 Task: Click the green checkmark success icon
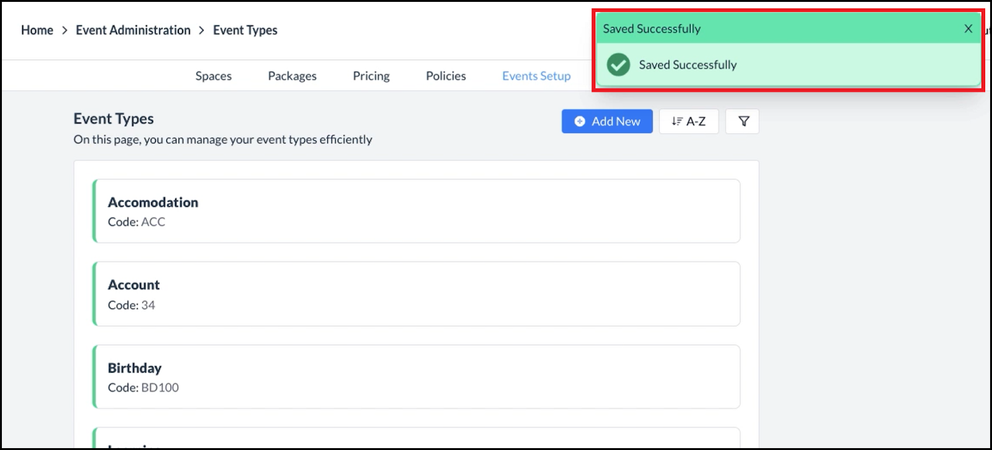point(618,65)
